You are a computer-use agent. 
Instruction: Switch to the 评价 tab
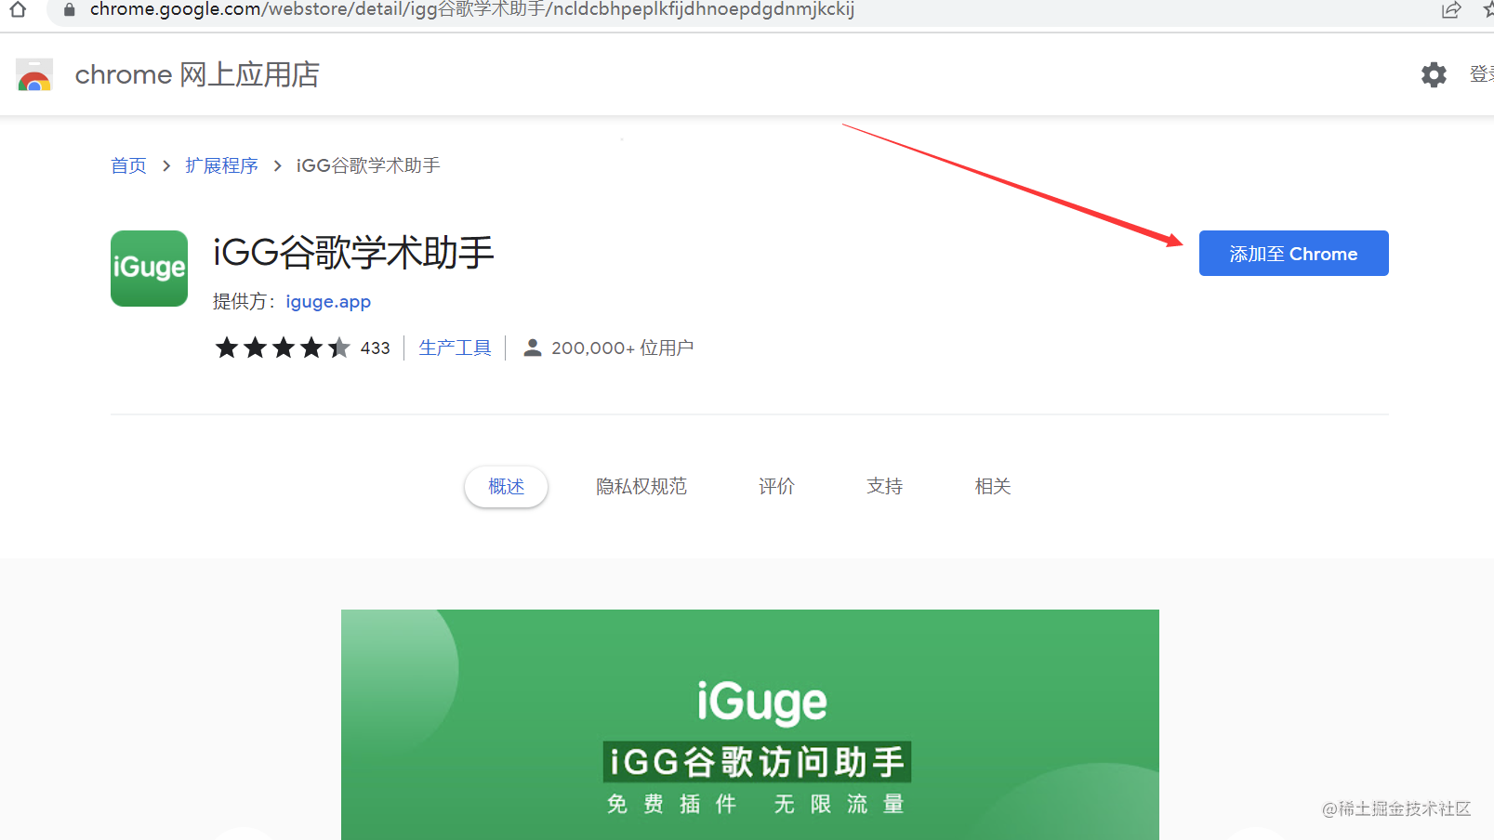click(x=776, y=486)
